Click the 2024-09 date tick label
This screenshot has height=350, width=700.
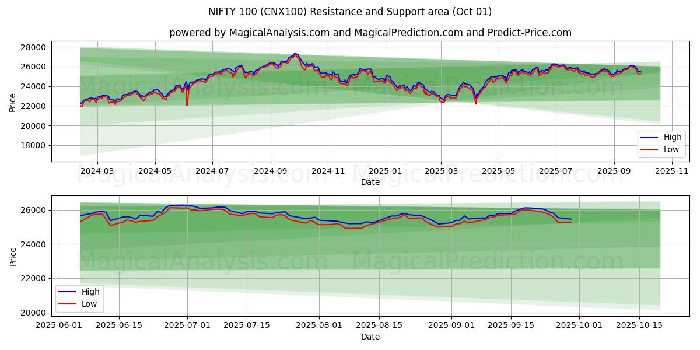click(x=270, y=170)
